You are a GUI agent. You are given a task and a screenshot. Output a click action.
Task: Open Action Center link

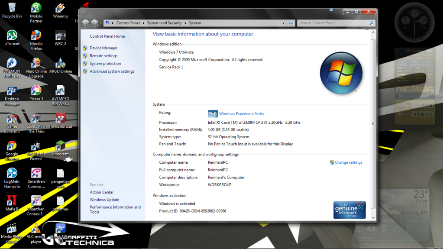pos(101,192)
